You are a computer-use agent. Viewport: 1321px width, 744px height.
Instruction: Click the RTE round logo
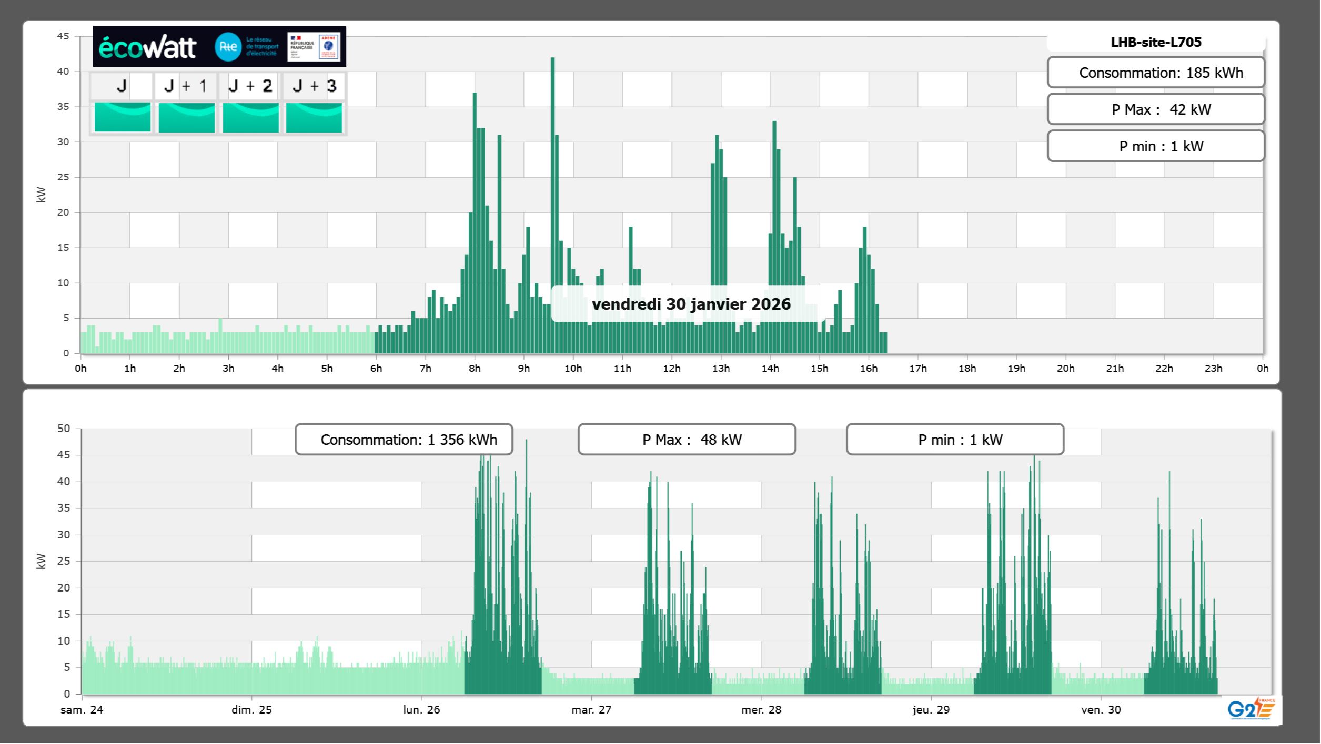[228, 47]
